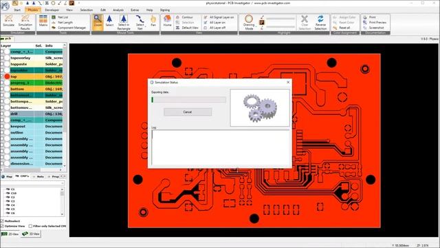Toggle checkbox for bottom layer
The height and width of the screenshot is (248, 440).
tap(2, 89)
